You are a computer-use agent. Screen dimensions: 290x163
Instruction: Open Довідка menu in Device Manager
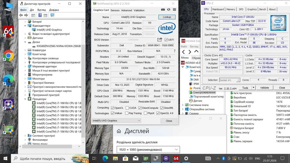(54, 10)
